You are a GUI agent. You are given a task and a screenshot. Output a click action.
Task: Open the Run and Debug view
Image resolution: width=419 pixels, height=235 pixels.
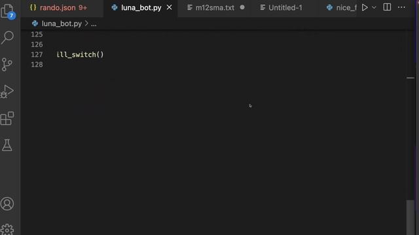click(7, 91)
